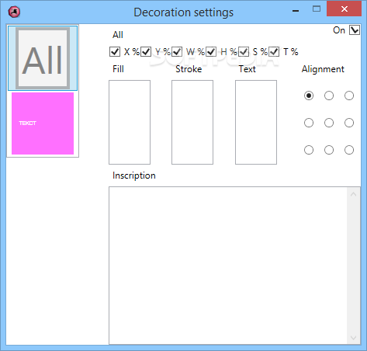Uncheck the Y % checkbox
367x351 pixels.
tap(146, 51)
